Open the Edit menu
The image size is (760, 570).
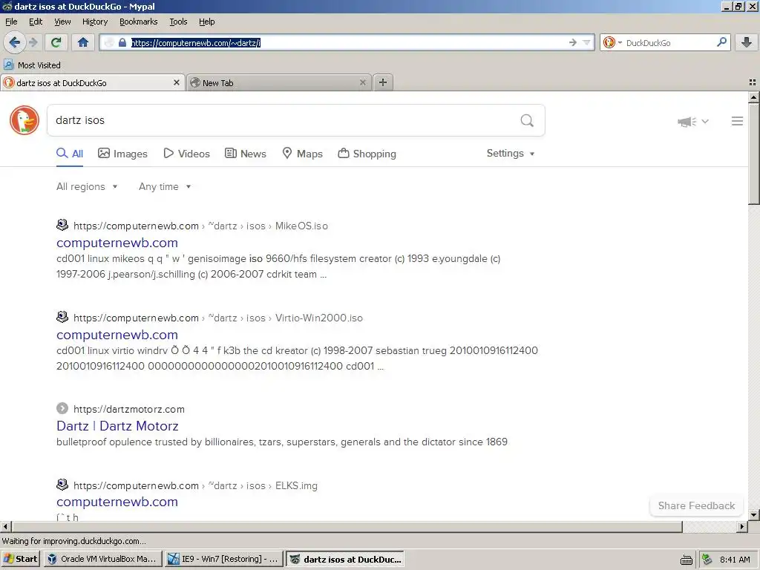[x=36, y=22]
